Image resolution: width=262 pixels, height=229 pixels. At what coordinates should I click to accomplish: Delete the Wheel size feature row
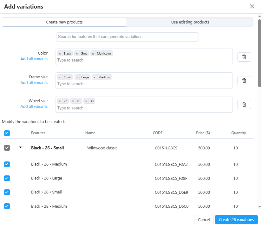(x=244, y=104)
